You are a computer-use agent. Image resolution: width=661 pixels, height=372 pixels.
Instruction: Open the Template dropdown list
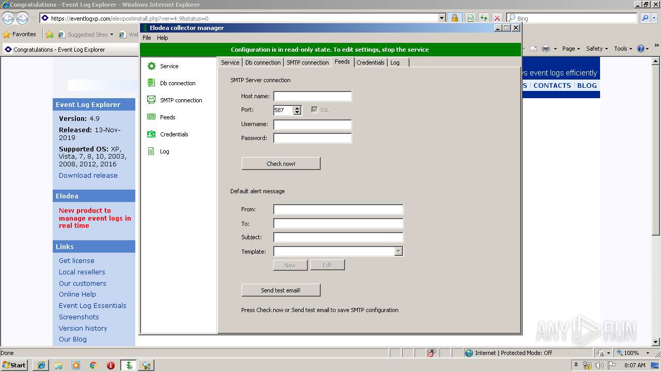coord(398,252)
